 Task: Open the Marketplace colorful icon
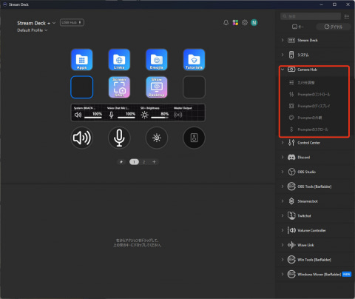[x=235, y=23]
